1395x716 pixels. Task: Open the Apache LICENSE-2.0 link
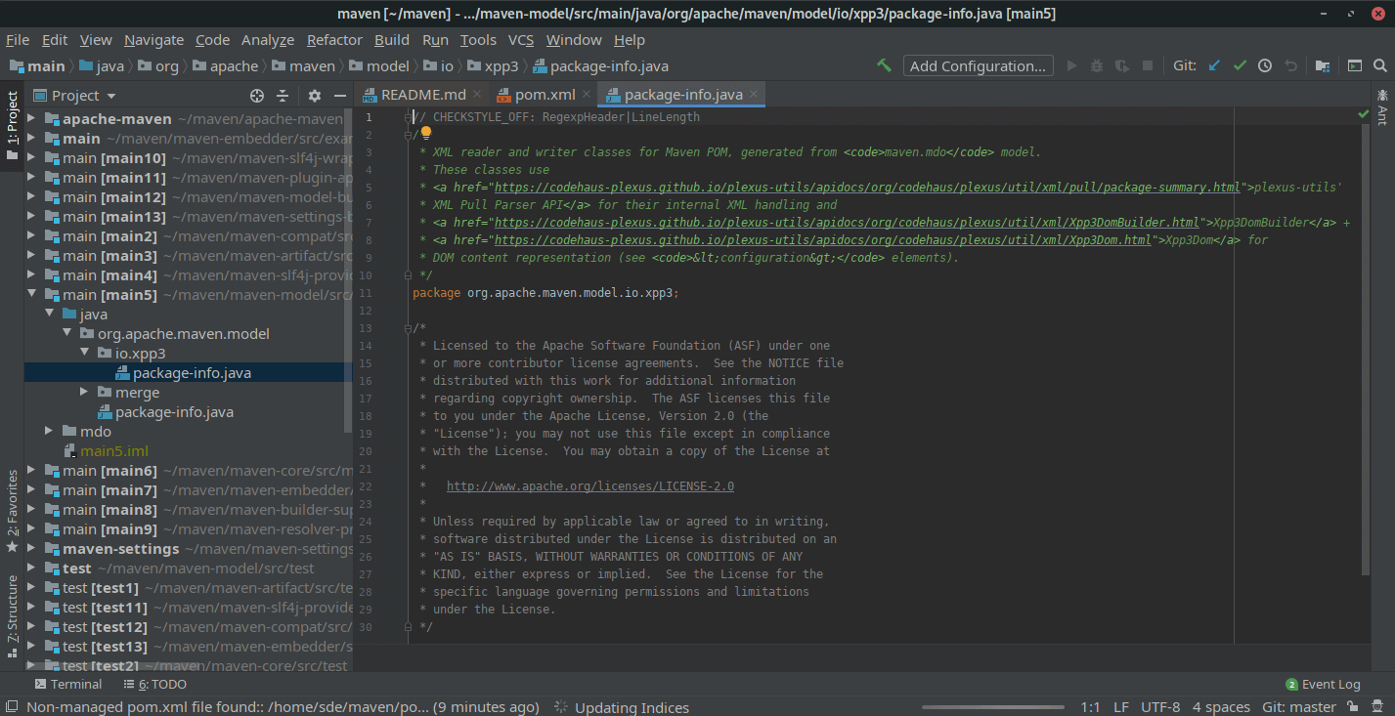(x=589, y=486)
